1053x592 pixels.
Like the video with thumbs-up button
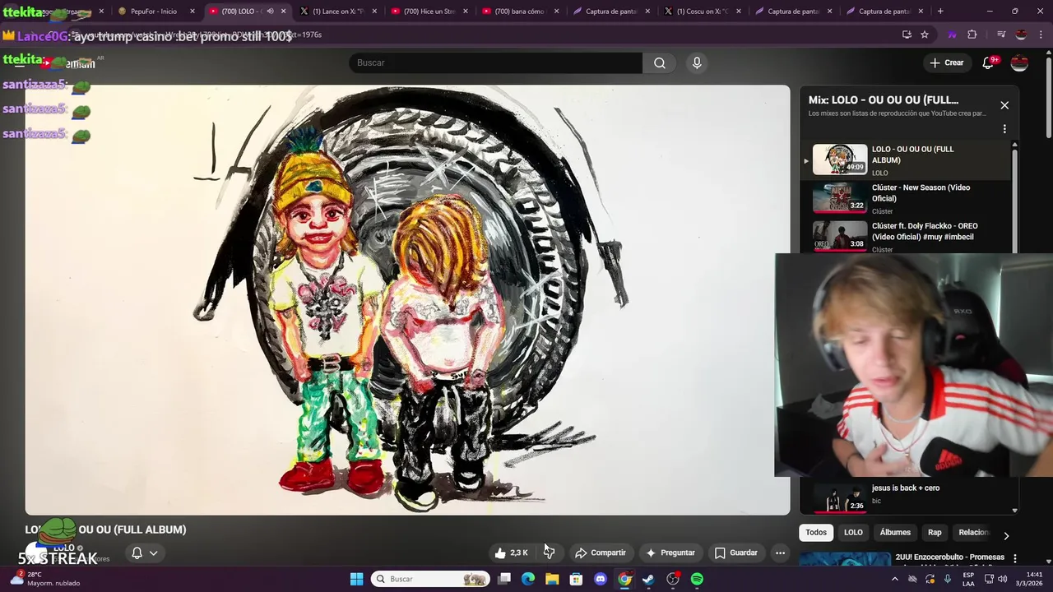point(511,553)
